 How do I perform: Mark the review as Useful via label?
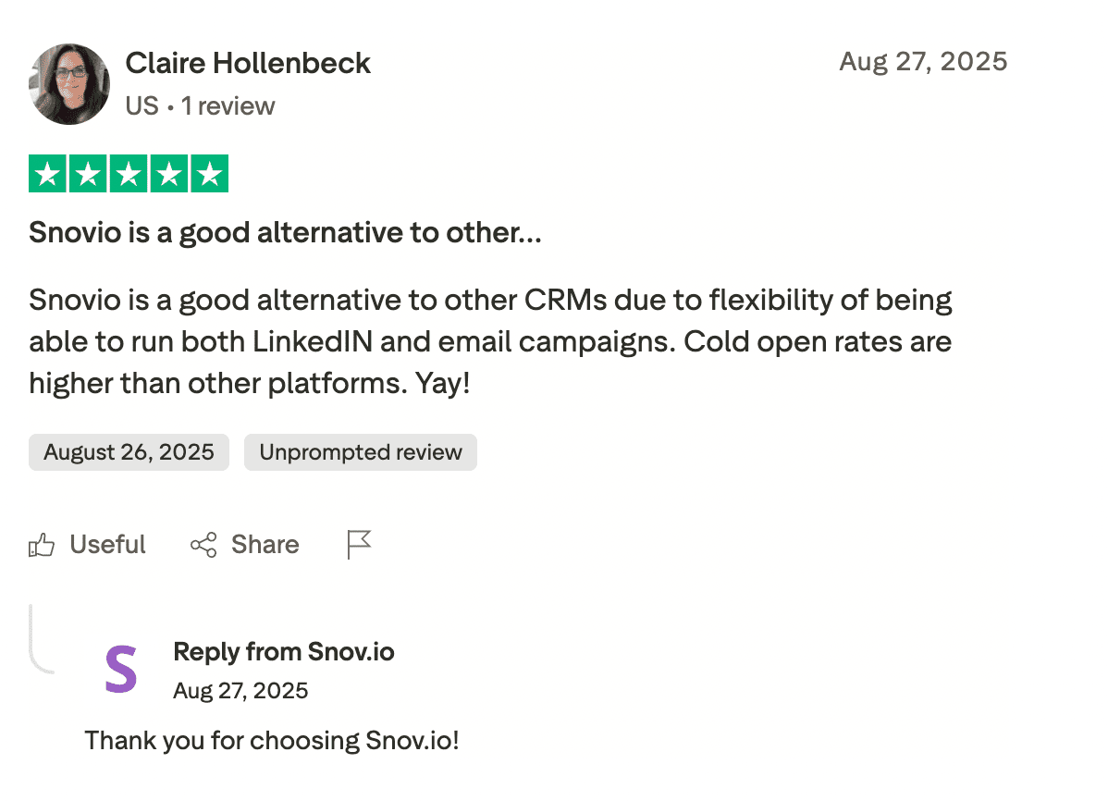click(108, 545)
